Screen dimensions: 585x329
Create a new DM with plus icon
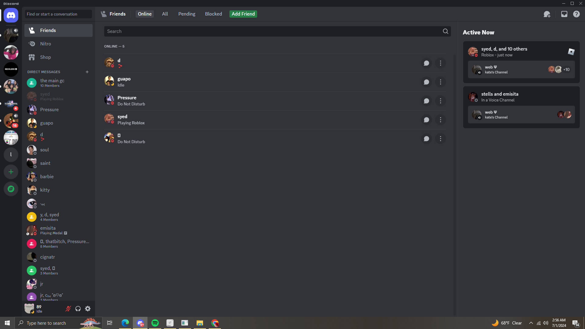click(x=87, y=72)
